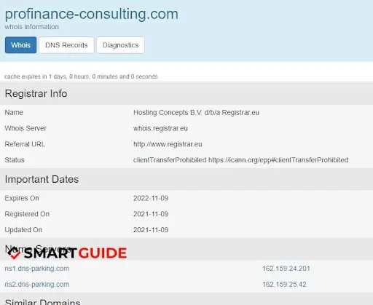Click the Whois Server label
The height and width of the screenshot is (305, 373).
(x=25, y=128)
